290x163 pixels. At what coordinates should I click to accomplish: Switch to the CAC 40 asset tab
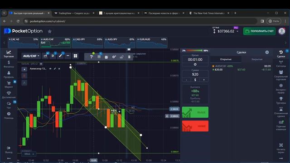click(x=23, y=43)
